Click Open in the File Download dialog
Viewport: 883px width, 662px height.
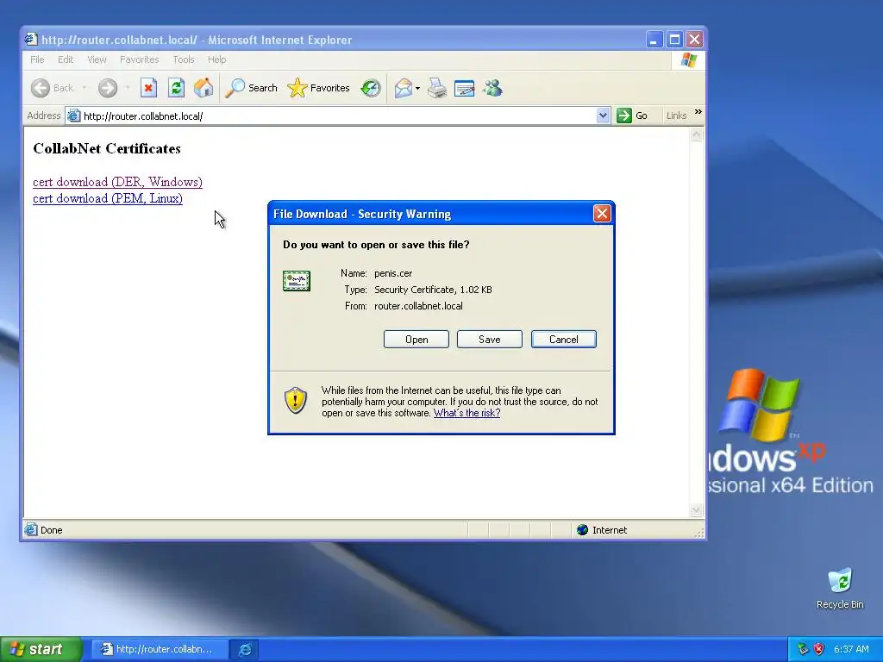tap(416, 340)
